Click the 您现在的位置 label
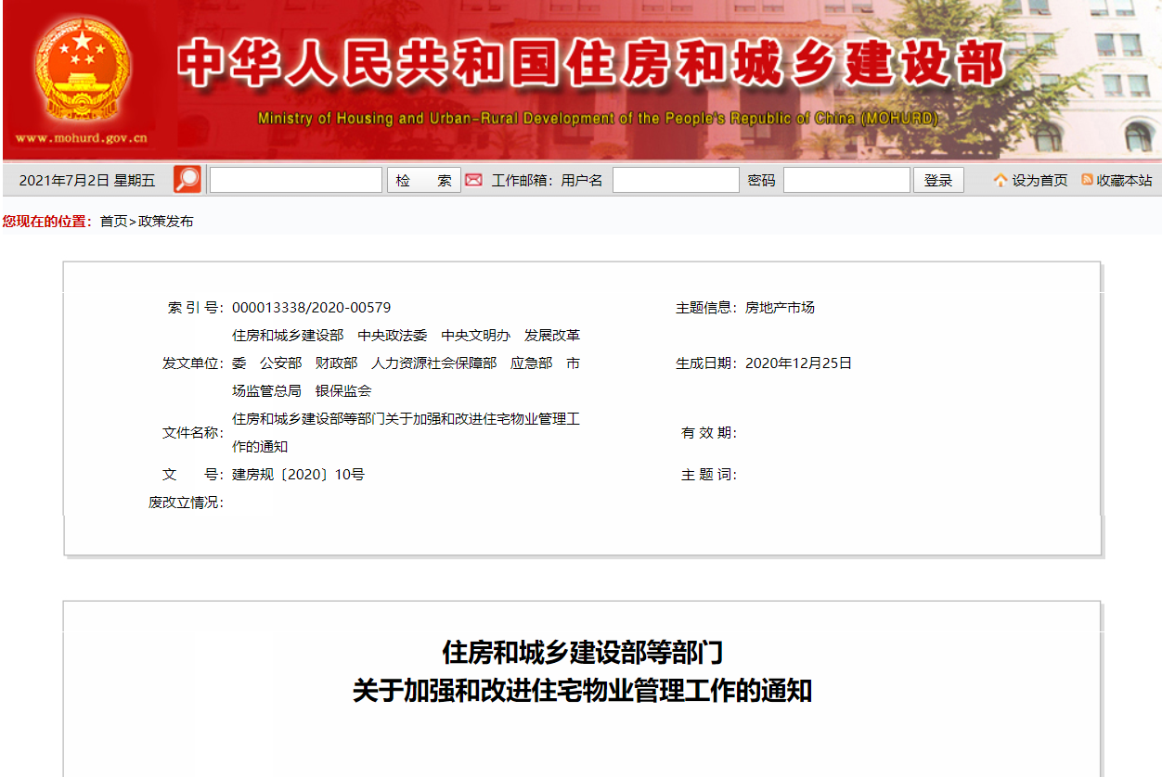 pos(47,222)
